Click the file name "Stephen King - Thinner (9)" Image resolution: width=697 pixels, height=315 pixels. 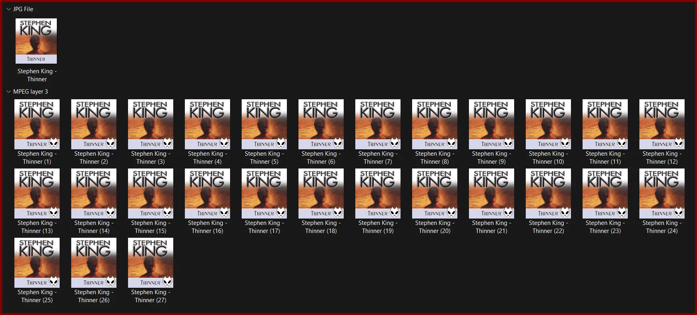point(491,158)
